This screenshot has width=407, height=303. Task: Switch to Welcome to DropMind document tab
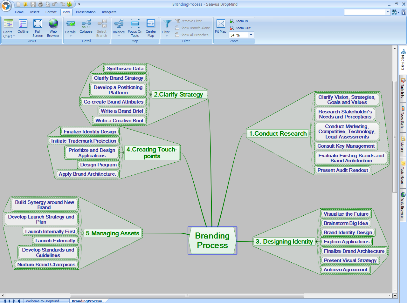click(x=42, y=301)
